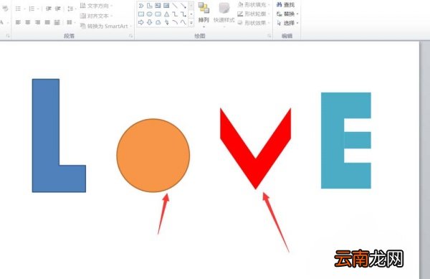430x279 pixels.
Task: Pick the rounded rectangle shape
Action: pyautogui.click(x=158, y=14)
